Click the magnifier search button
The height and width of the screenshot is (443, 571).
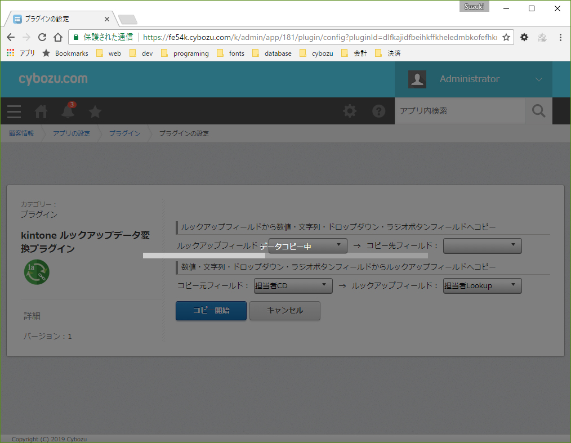click(x=538, y=111)
